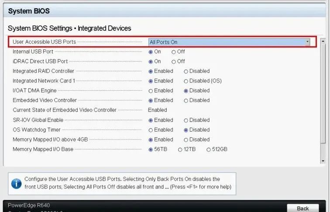Choose 56TB Memory Mapped I/O Base option

151,150
